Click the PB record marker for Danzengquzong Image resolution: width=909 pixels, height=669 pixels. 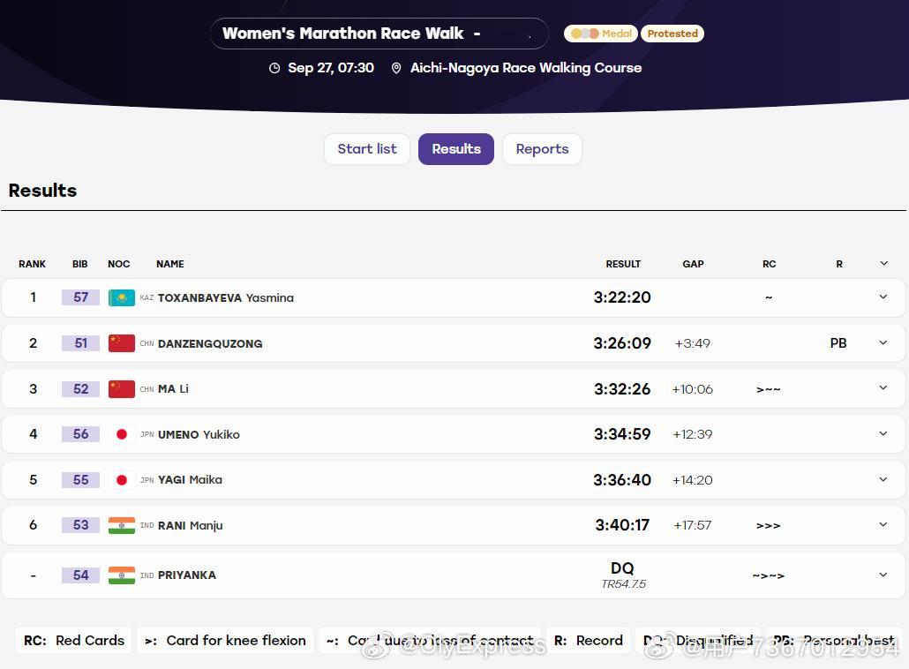tap(838, 343)
